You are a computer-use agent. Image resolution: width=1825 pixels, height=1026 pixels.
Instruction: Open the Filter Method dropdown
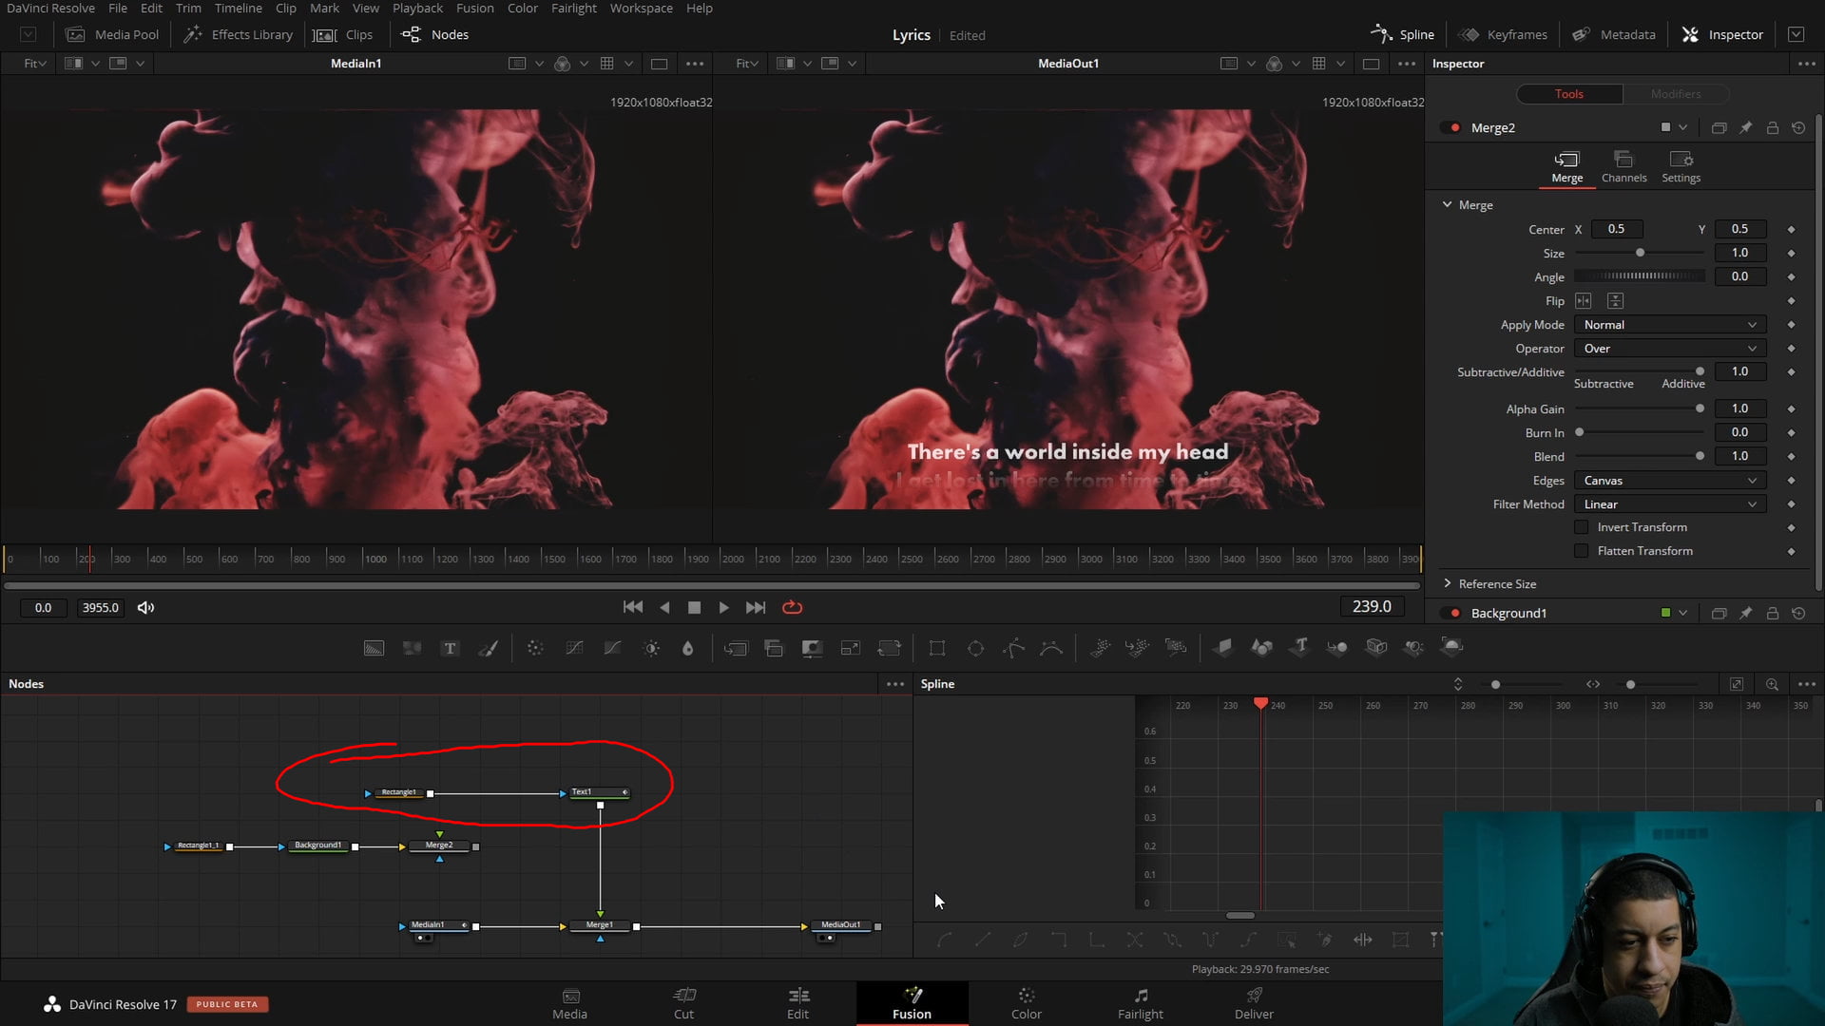pos(1669,503)
